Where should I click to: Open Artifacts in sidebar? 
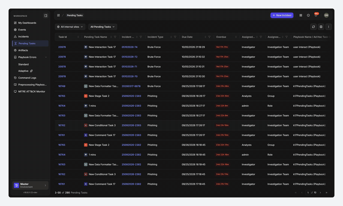point(23,50)
